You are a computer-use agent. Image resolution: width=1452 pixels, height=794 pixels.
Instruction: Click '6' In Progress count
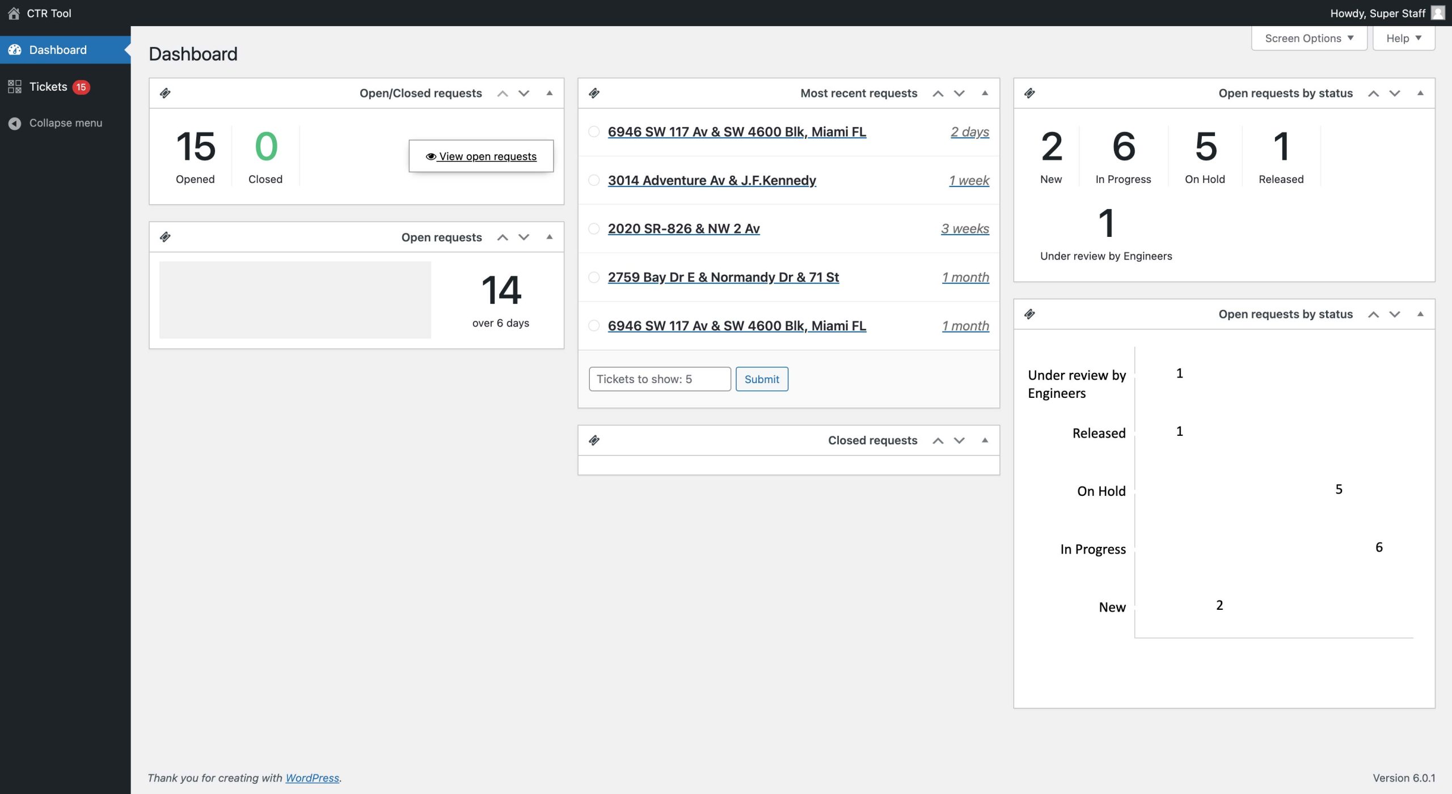(1124, 146)
